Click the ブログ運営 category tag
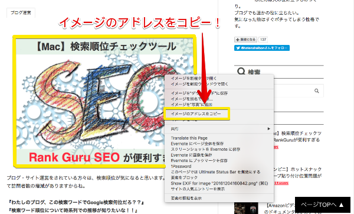 tap(21, 13)
